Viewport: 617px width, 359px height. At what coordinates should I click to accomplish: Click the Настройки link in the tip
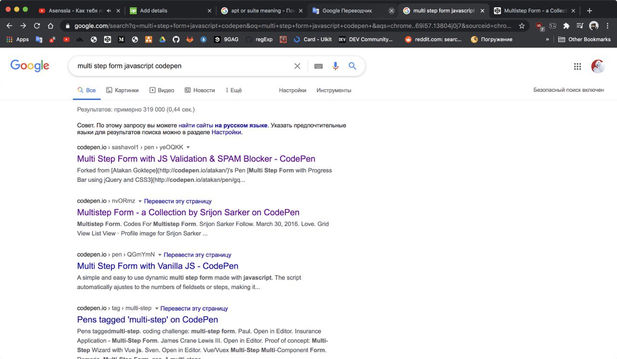(x=226, y=132)
